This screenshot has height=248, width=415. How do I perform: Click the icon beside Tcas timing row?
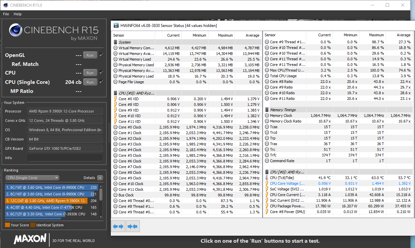(267, 127)
